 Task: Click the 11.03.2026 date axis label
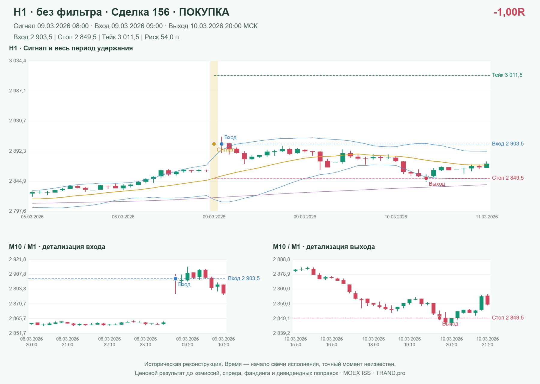click(x=487, y=217)
